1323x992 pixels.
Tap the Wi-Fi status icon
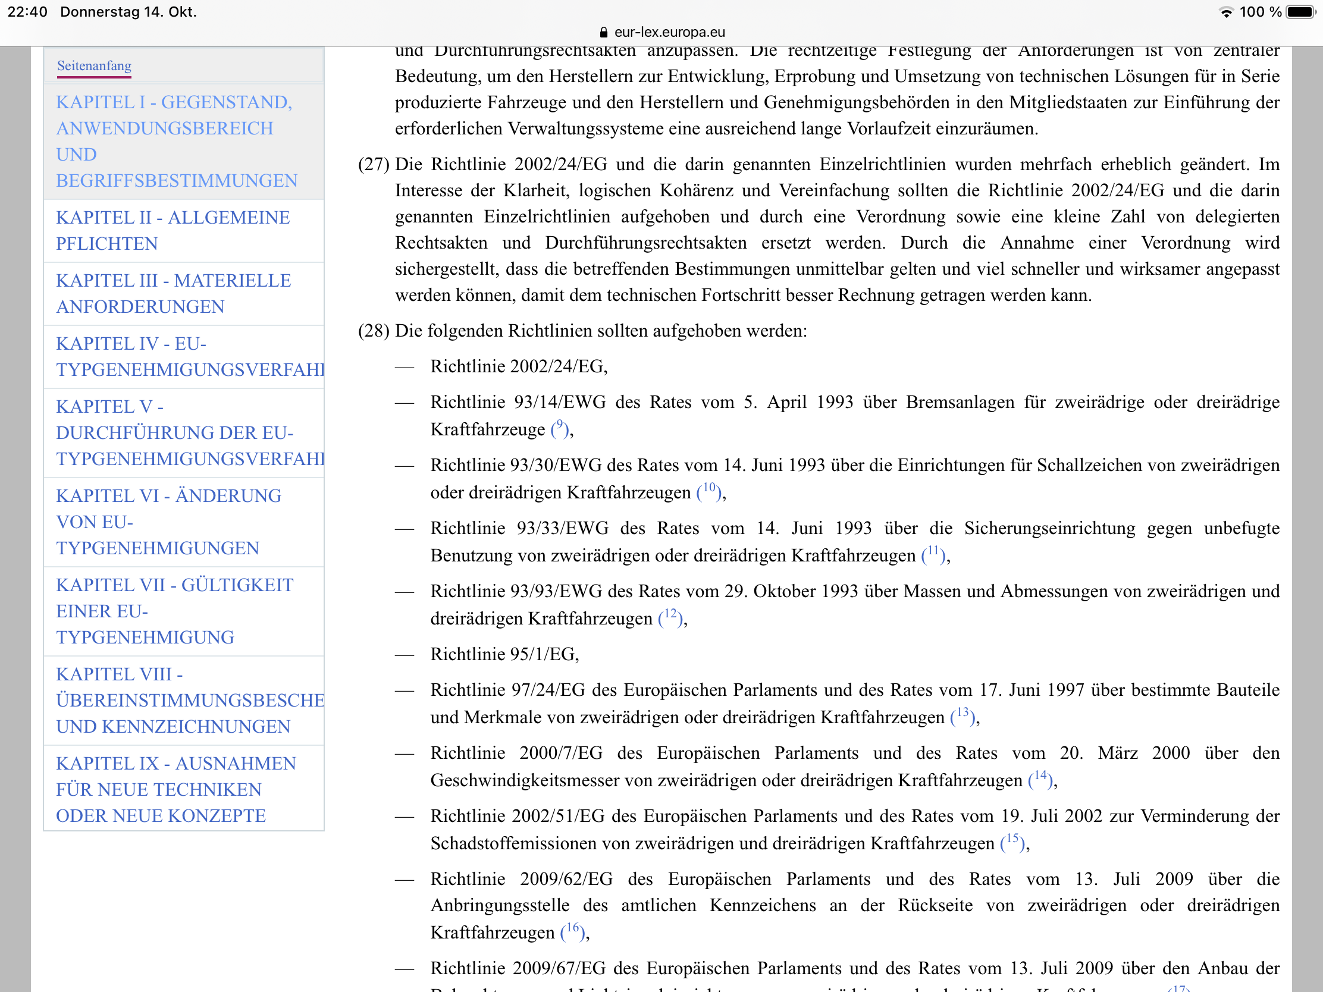pos(1226,12)
